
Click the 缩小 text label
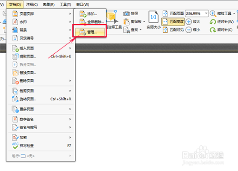[x=197, y=30]
